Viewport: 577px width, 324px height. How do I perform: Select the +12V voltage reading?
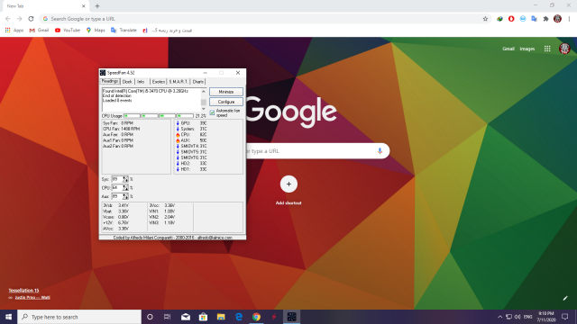pos(116,223)
